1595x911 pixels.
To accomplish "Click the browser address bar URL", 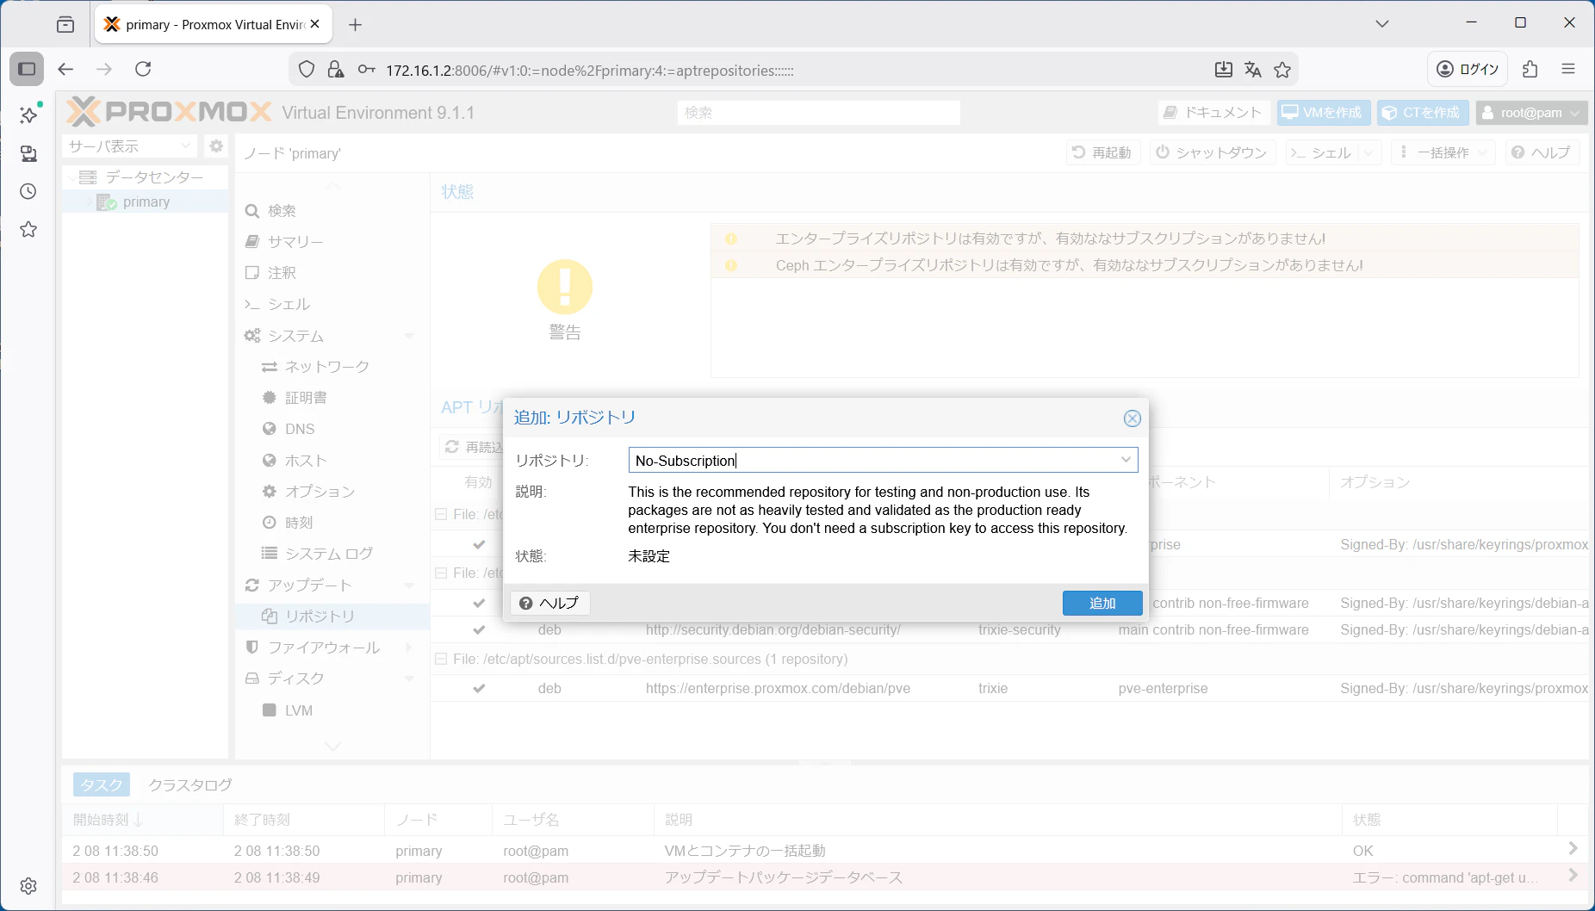I will [590, 71].
